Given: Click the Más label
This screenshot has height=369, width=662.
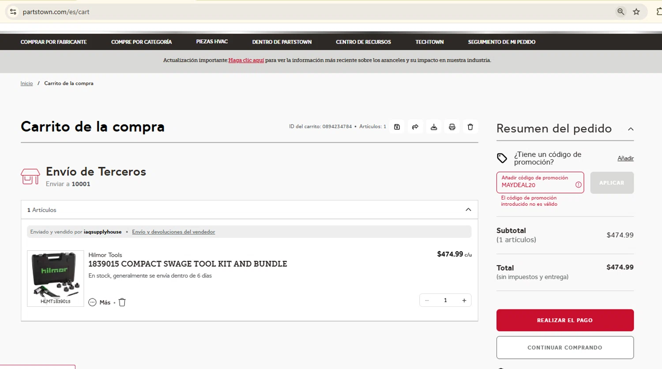Looking at the screenshot, I should (x=105, y=302).
